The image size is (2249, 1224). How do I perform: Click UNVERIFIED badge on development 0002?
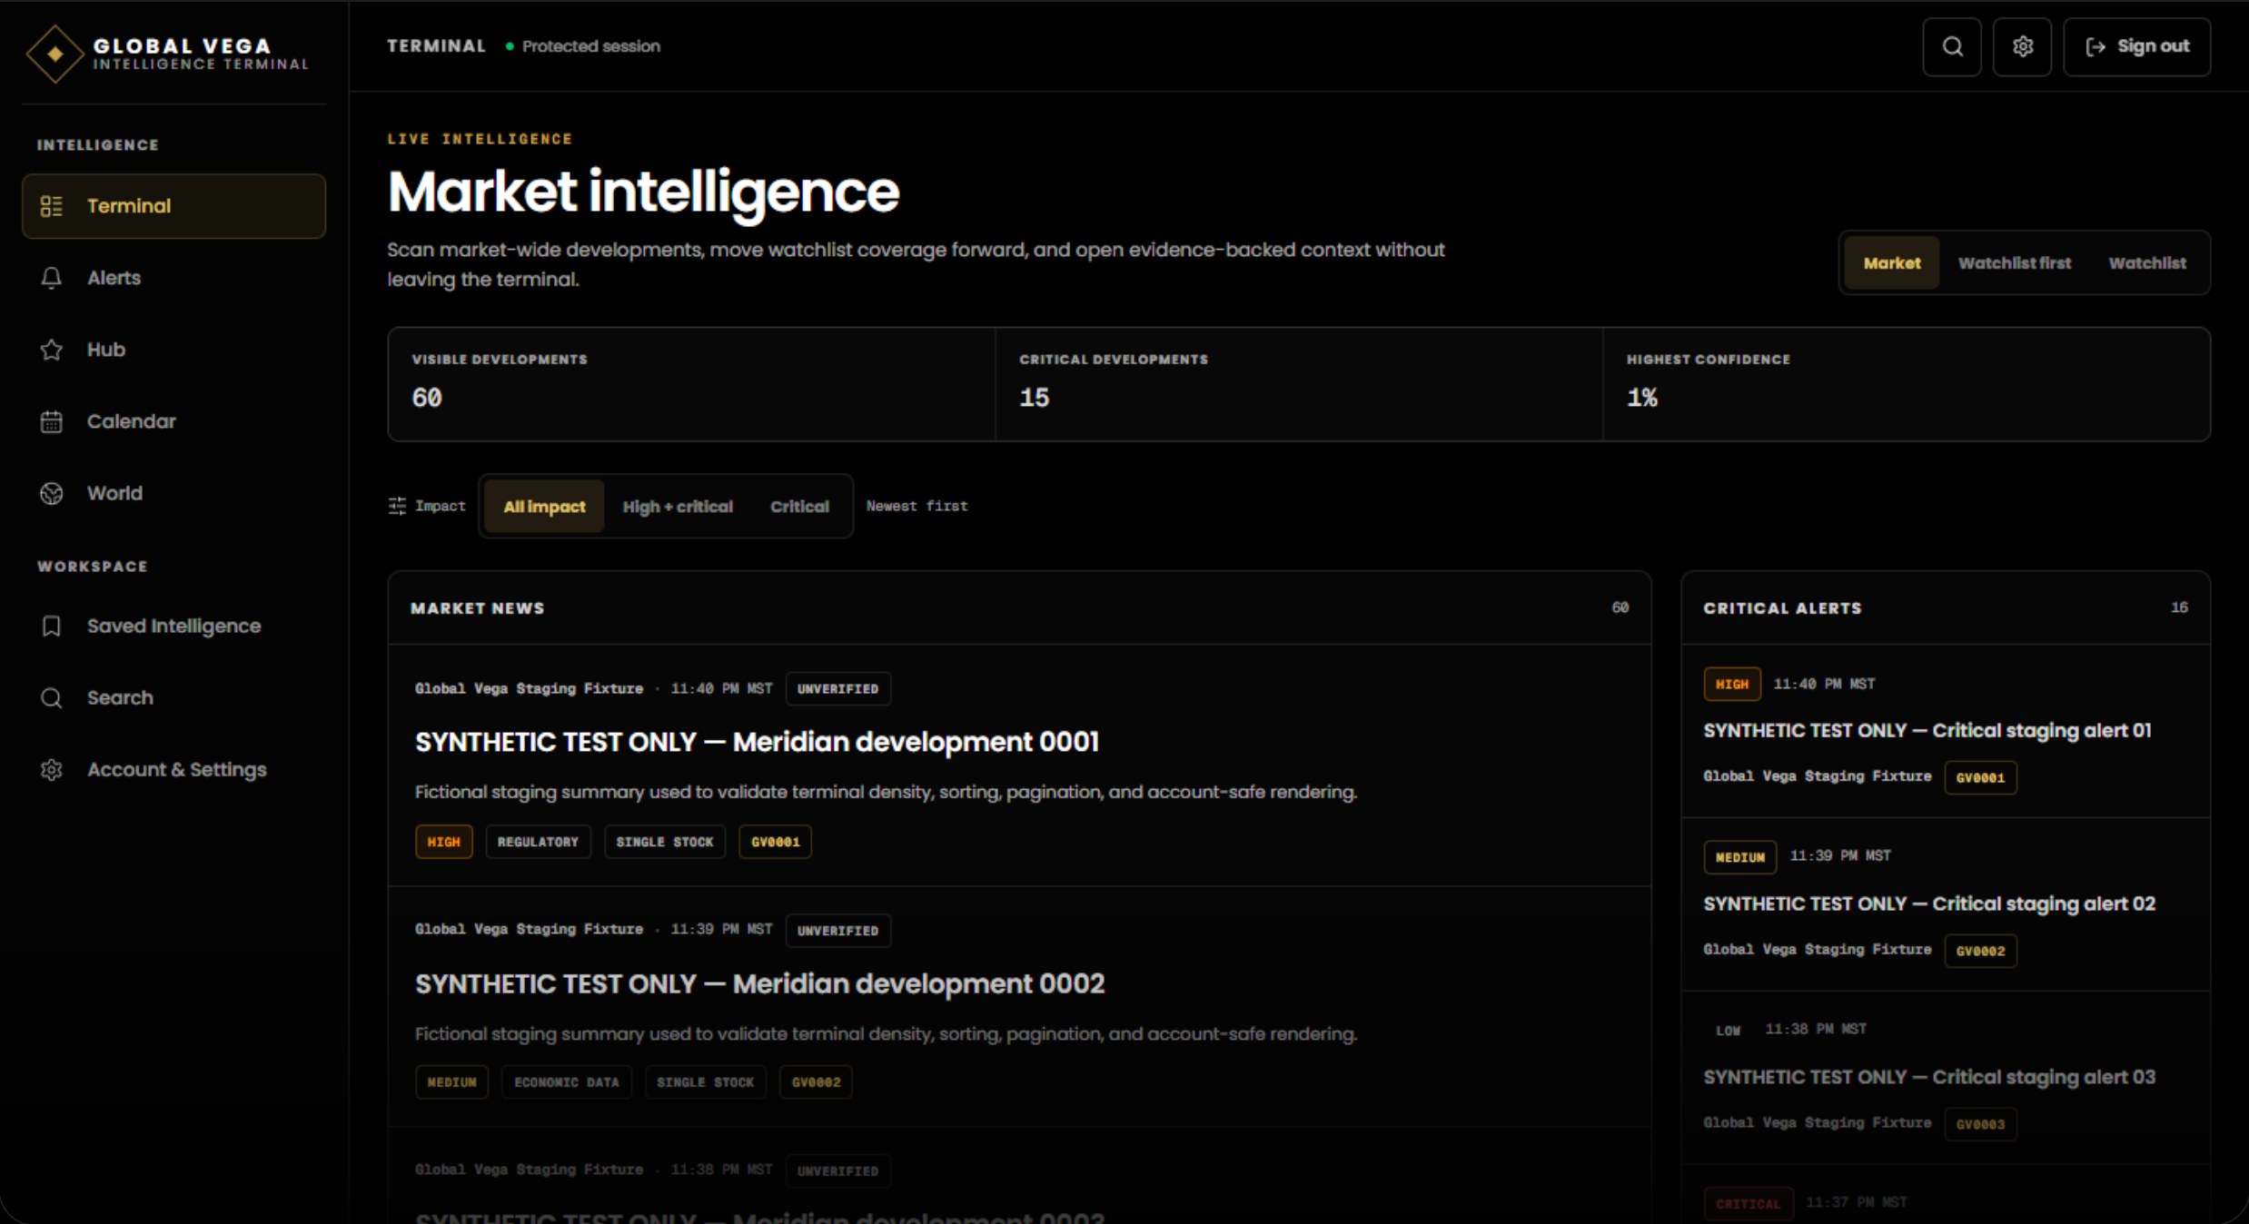[x=837, y=930]
